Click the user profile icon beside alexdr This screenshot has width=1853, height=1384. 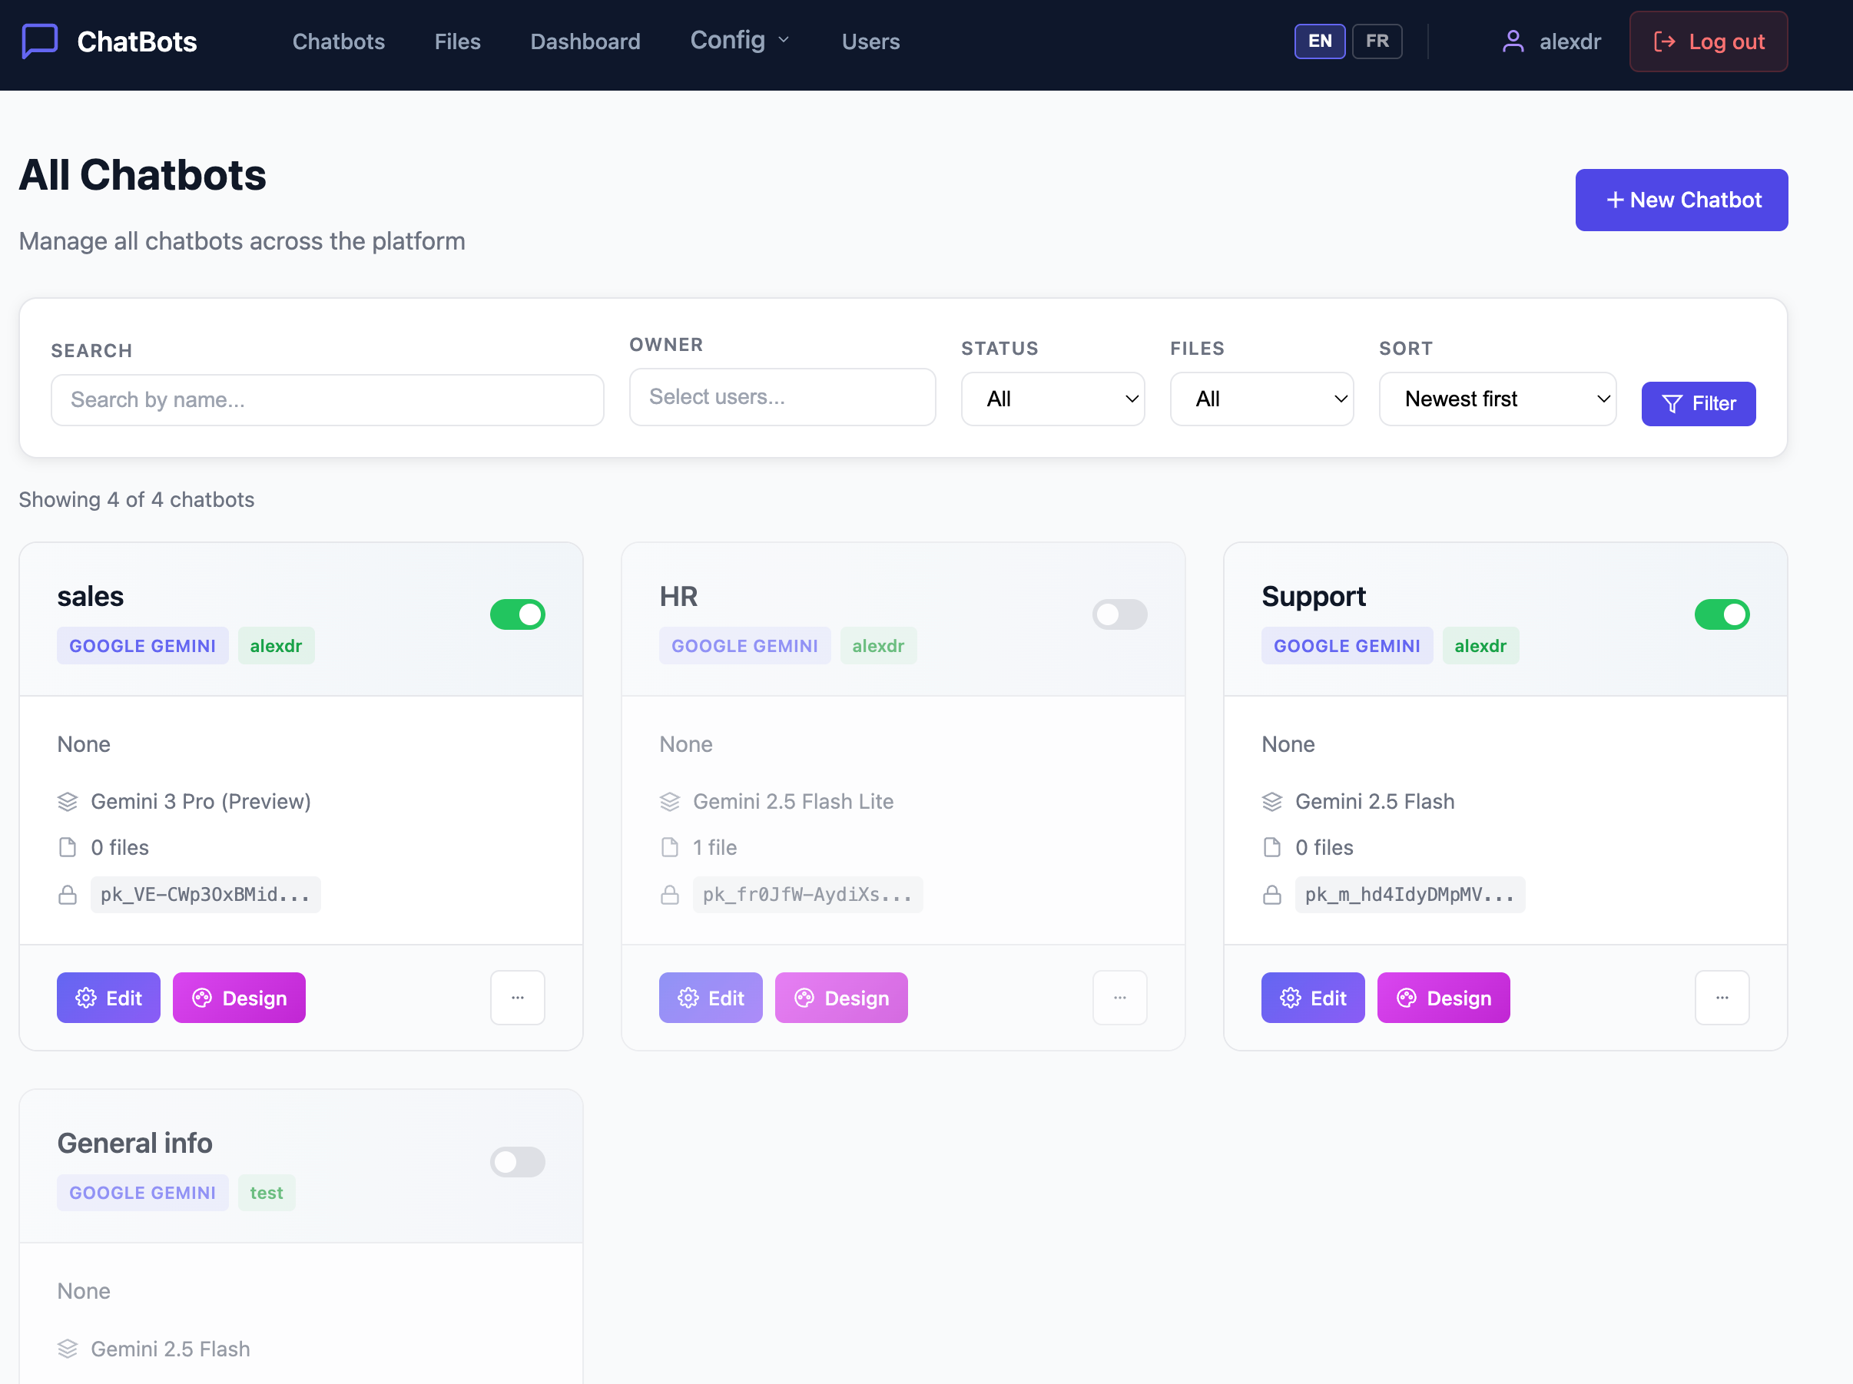tap(1513, 41)
